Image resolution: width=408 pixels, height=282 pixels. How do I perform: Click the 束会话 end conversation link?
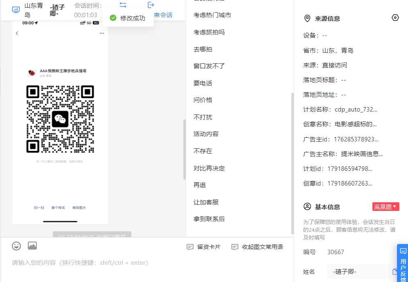pos(163,15)
